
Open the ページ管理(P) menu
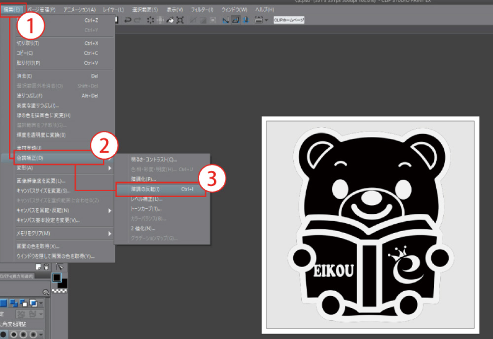[x=41, y=10]
